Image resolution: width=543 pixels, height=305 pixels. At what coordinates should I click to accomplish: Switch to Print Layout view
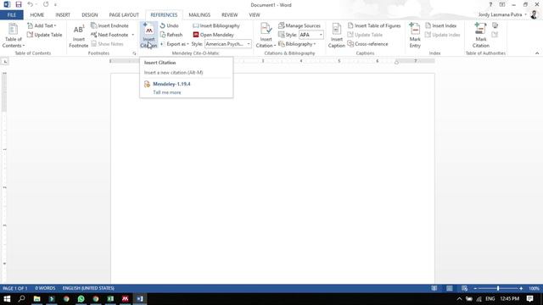(x=450, y=288)
